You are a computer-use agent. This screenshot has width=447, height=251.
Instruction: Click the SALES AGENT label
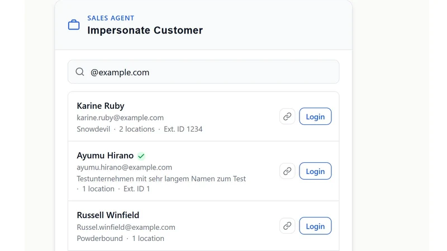111,18
